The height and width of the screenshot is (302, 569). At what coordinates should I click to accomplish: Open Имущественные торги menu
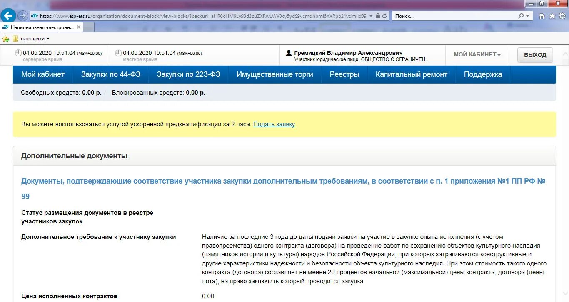(275, 75)
